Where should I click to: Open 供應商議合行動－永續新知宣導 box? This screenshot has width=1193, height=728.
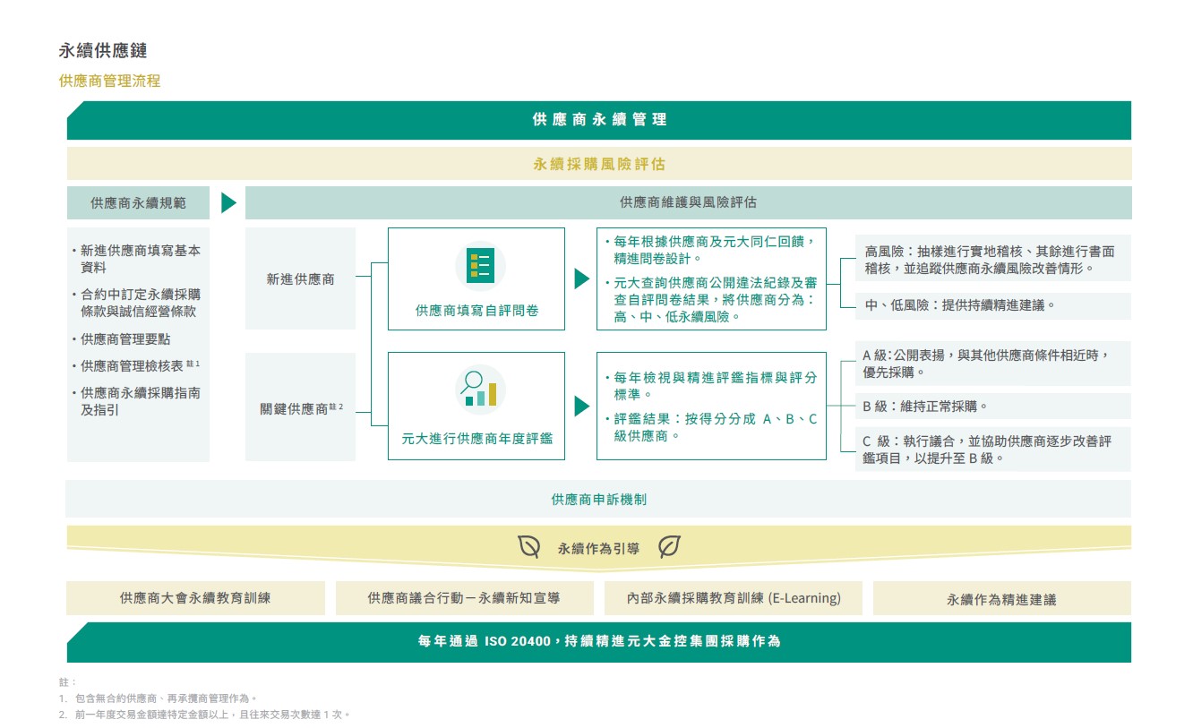[x=466, y=598]
